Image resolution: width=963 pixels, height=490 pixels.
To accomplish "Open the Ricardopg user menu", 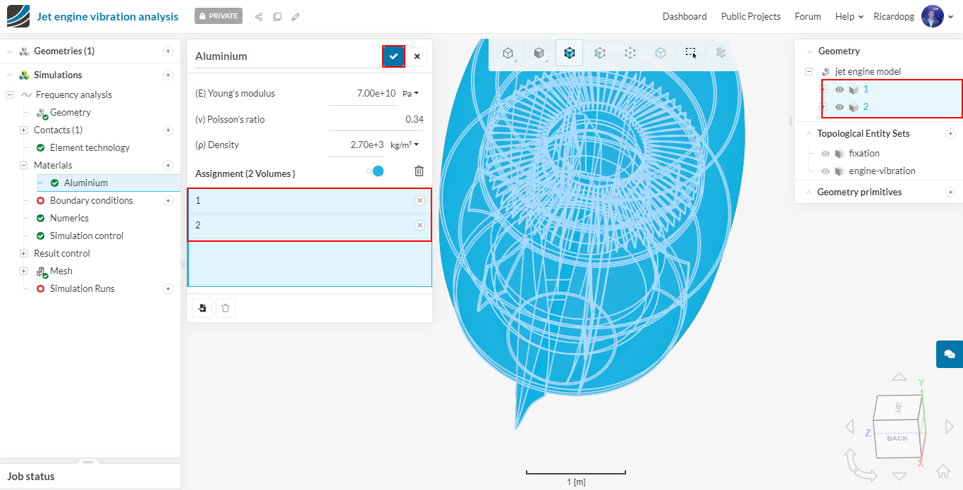I will (x=914, y=16).
